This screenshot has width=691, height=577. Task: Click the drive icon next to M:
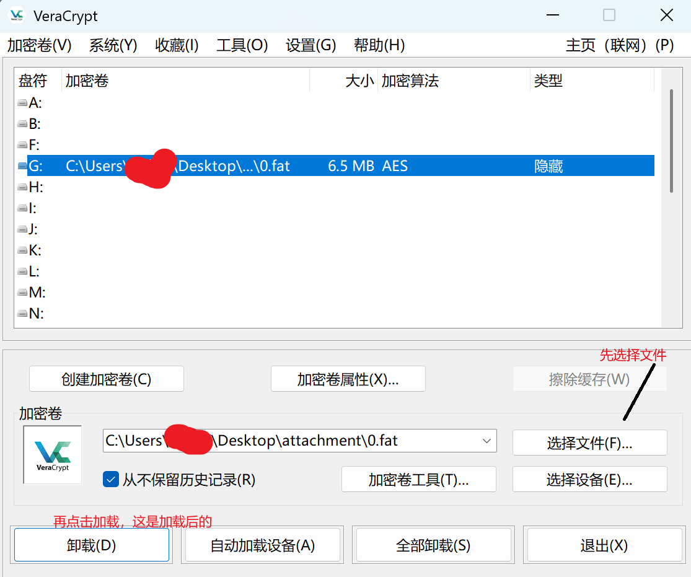coord(22,293)
